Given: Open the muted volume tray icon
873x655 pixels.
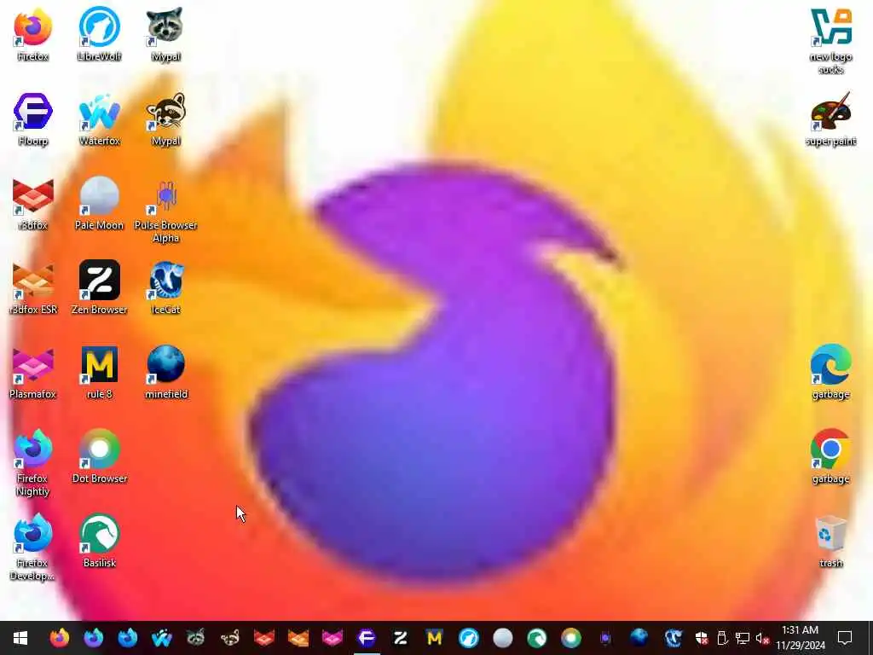Looking at the screenshot, I should 762,638.
